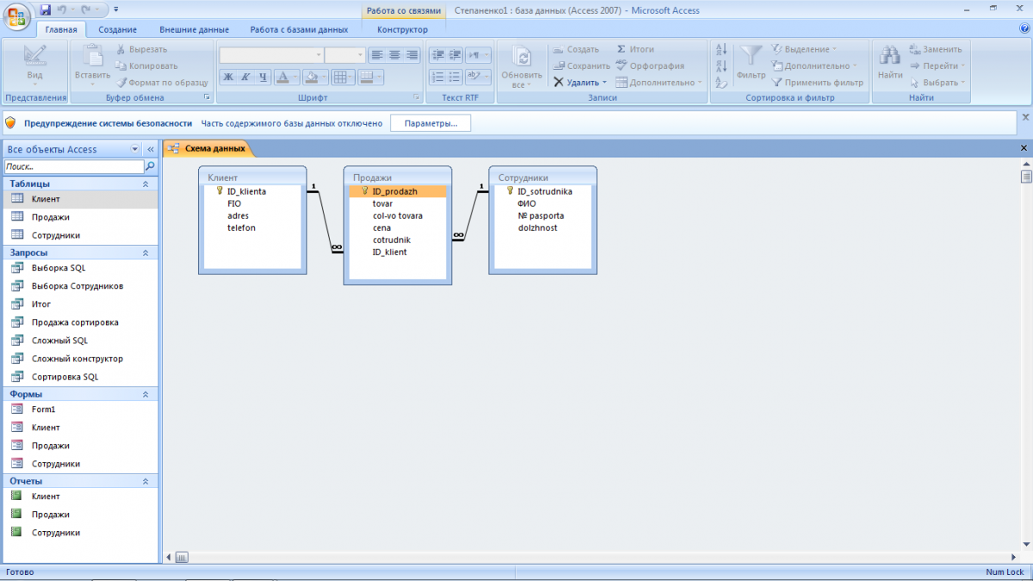
Task: Toggle italic К formatting button
Action: [245, 77]
